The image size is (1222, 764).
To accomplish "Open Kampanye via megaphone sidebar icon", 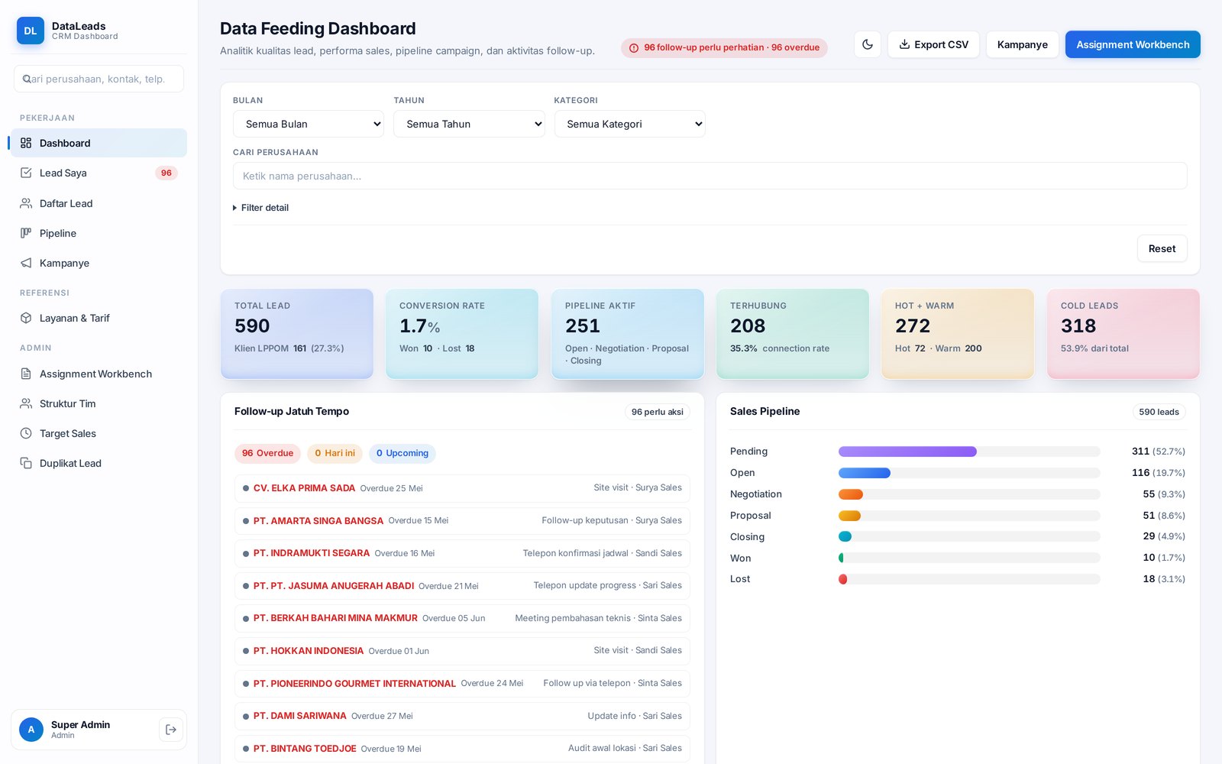I will 26,263.
